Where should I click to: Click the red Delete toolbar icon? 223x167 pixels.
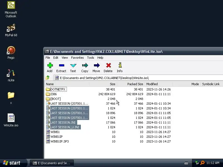coord(108,65)
